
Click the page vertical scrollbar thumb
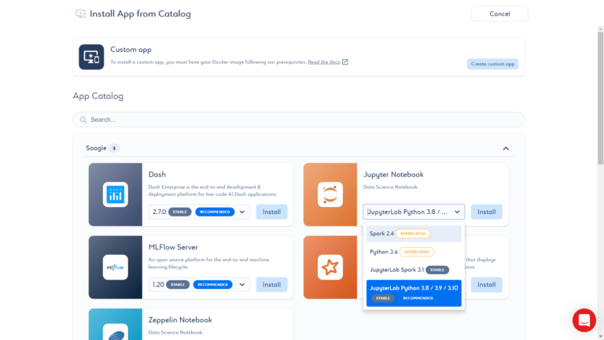(x=601, y=98)
